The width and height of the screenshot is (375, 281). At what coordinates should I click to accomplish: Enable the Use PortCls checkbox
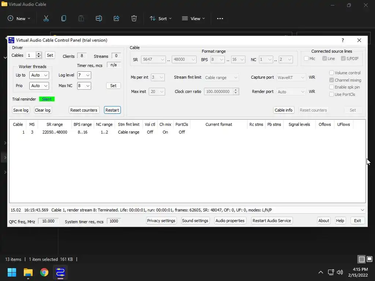coord(331,94)
